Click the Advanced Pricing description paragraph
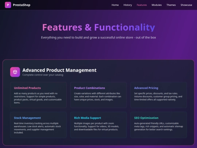This screenshot has height=148, width=197. 158,96
